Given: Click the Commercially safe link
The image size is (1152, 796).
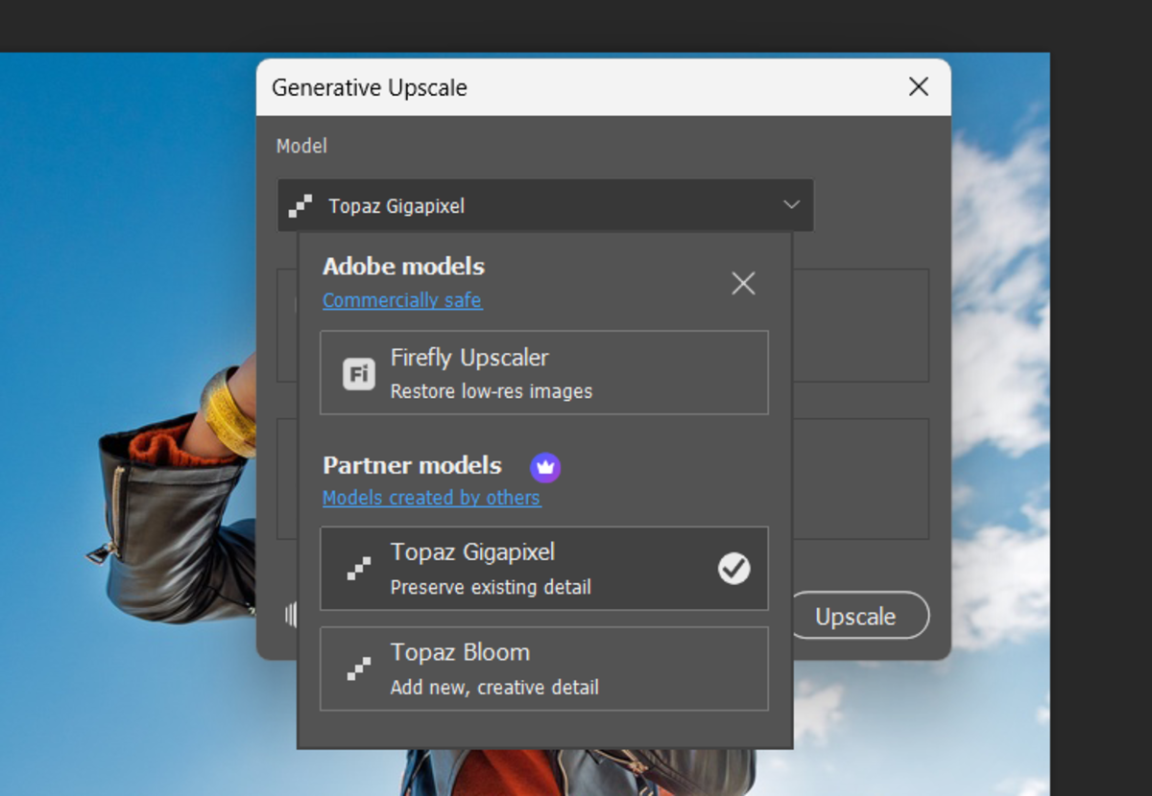Looking at the screenshot, I should click(x=402, y=300).
